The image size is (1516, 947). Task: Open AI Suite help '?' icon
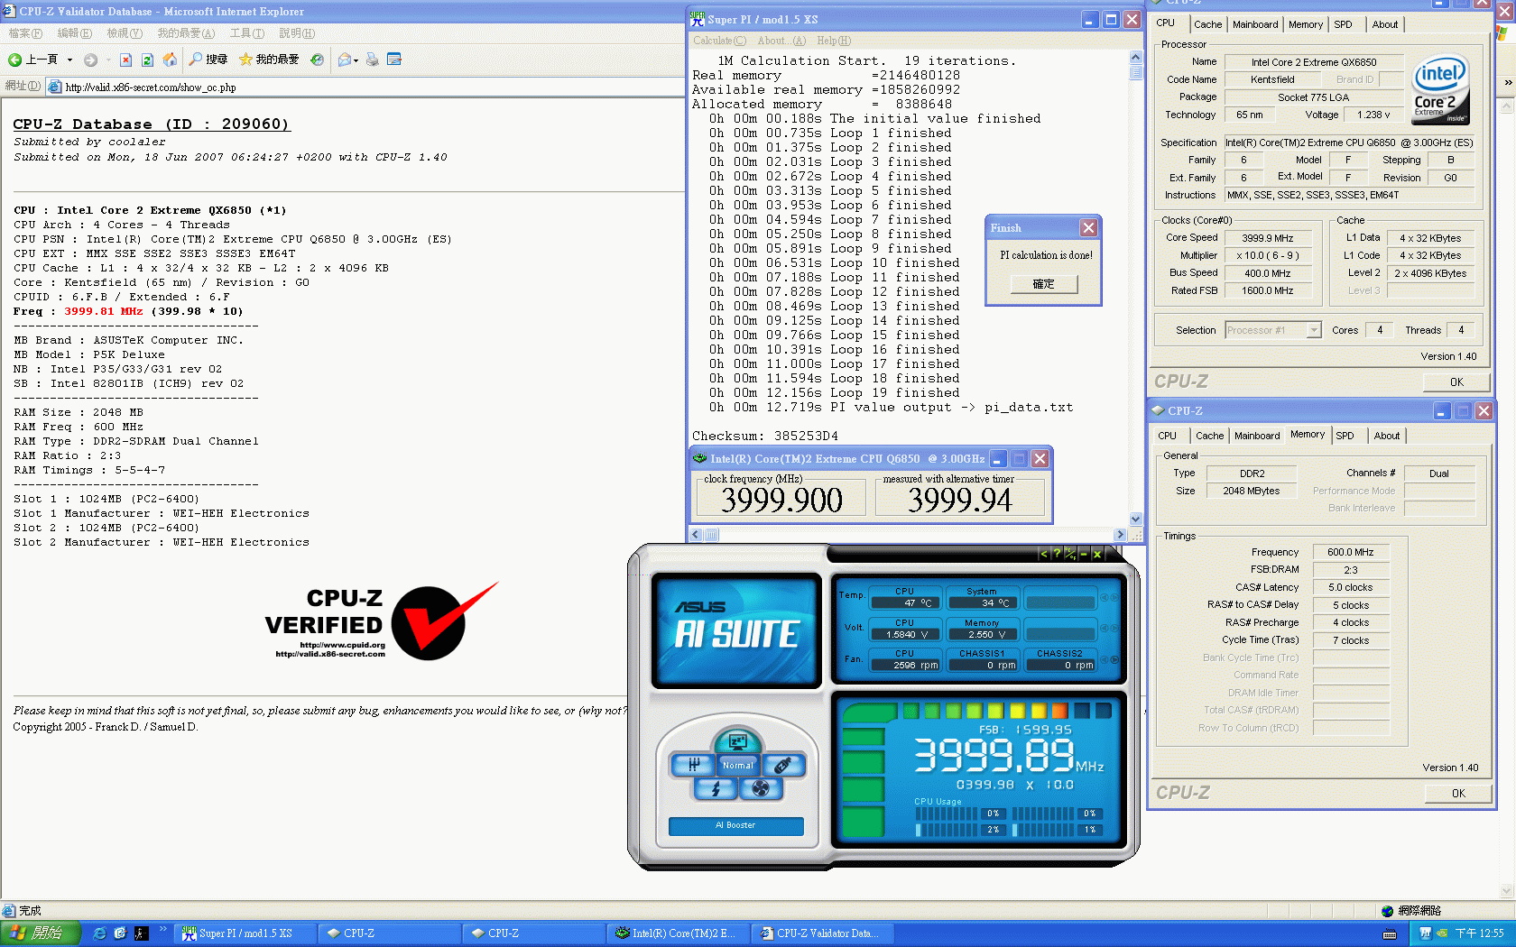pyautogui.click(x=1057, y=554)
